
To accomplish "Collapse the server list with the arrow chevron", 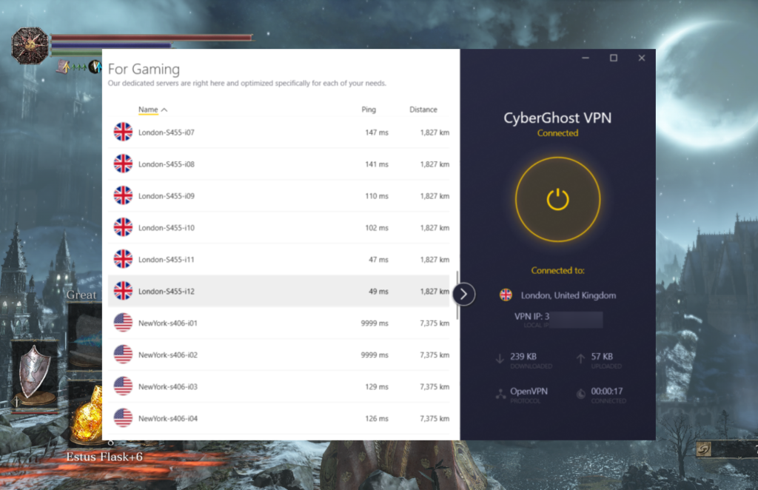I will (463, 294).
